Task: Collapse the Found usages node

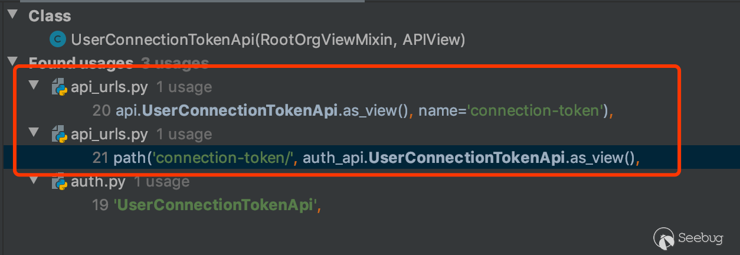Action: pyautogui.click(x=13, y=61)
